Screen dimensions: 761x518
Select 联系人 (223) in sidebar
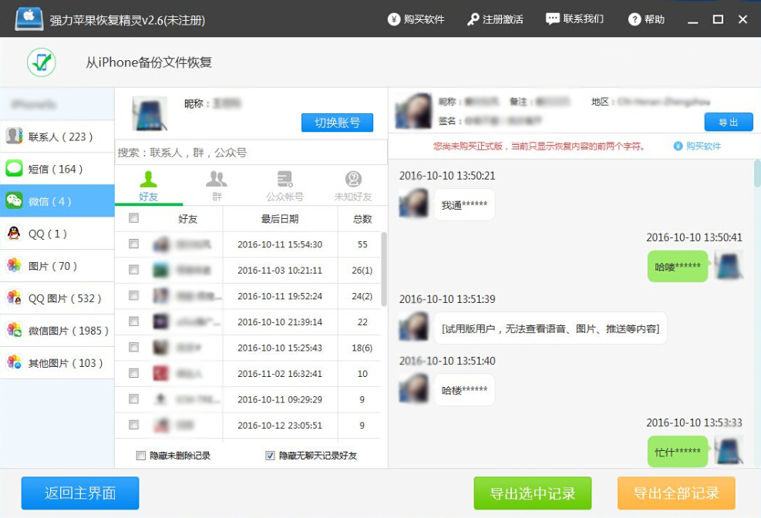(57, 136)
